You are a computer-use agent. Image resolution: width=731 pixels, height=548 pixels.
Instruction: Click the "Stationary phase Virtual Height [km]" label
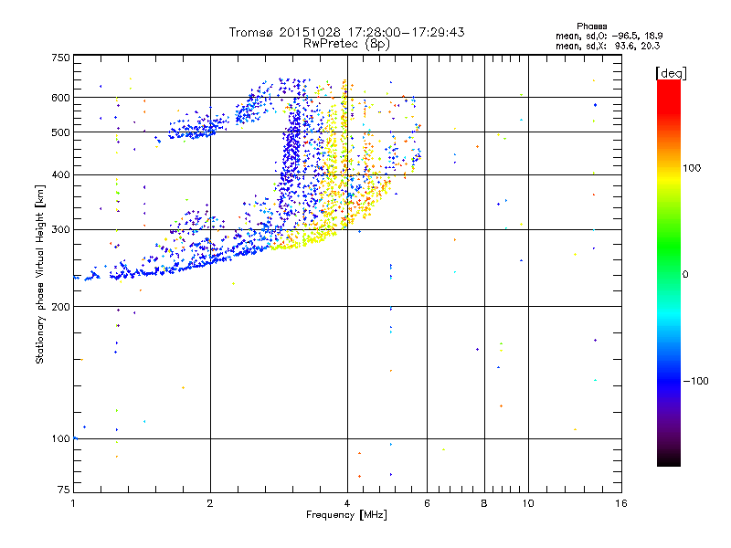coord(40,274)
